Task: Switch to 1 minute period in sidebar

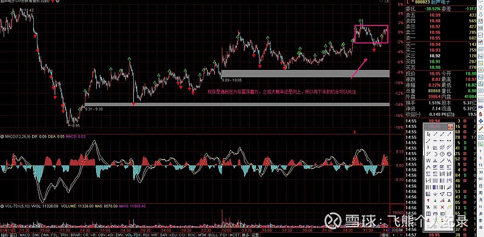Action: tap(481, 151)
